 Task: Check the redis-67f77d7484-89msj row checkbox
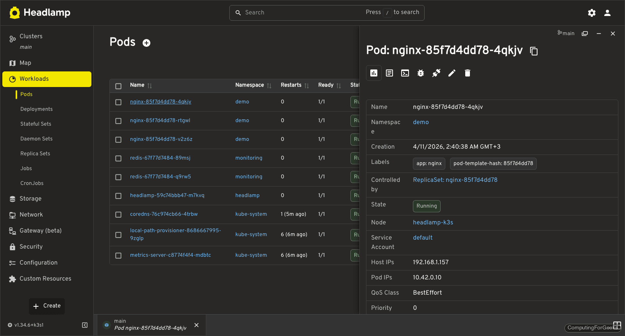pyautogui.click(x=118, y=158)
